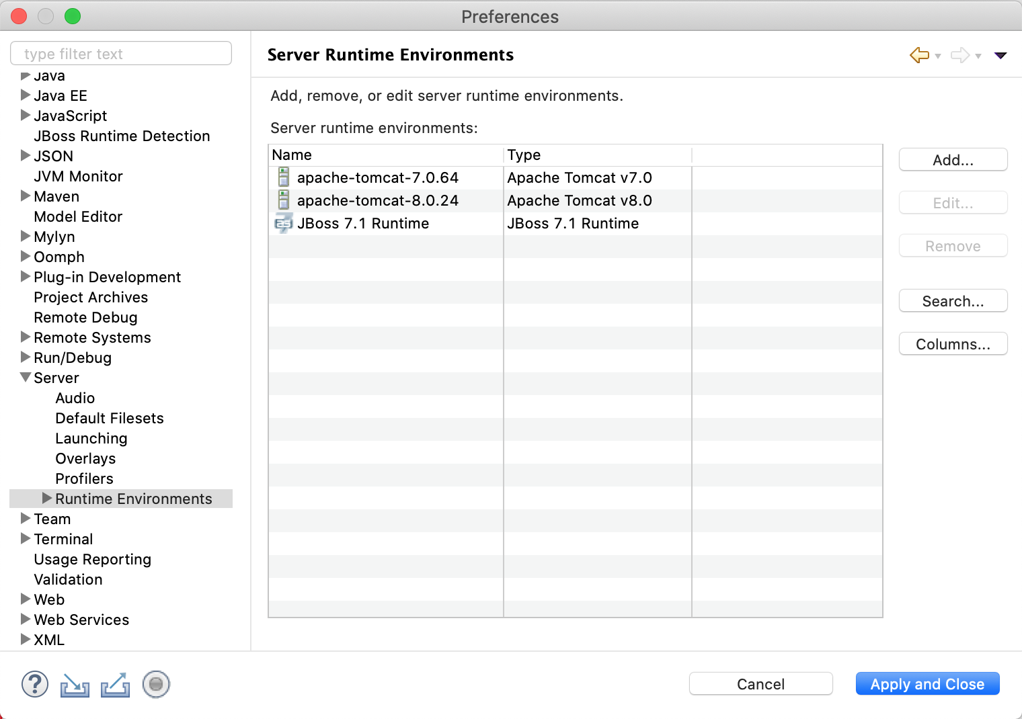
Task: Expand the Run/Debug node
Action: click(26, 357)
